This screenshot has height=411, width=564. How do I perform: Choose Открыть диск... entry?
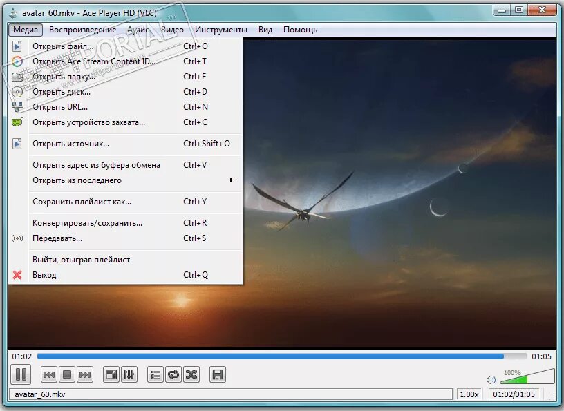[125, 92]
